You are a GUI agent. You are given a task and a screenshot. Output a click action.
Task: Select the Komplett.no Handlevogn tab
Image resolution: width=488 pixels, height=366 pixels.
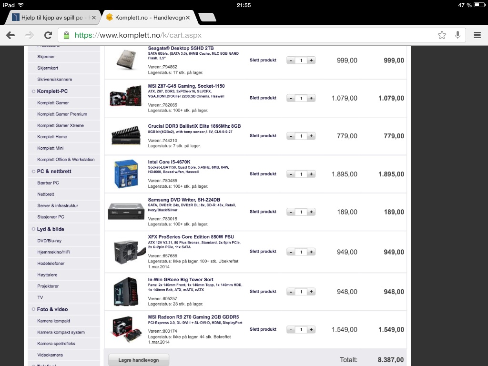pos(149,18)
